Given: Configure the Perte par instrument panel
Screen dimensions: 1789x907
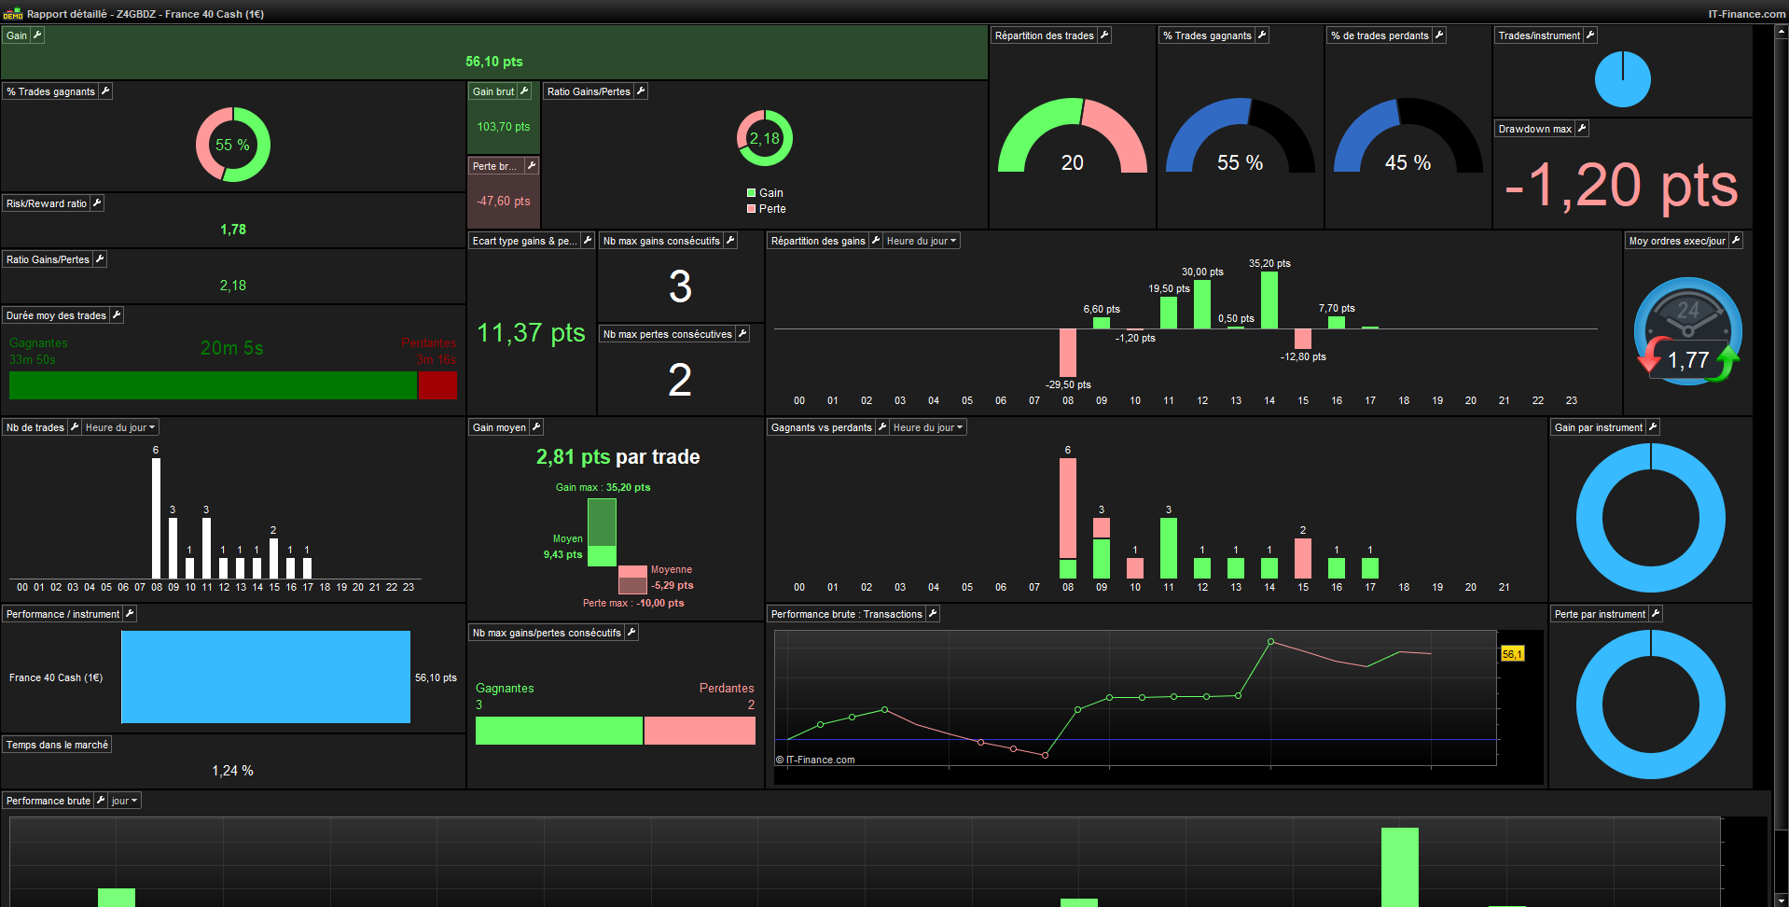Looking at the screenshot, I should pyautogui.click(x=1656, y=614).
